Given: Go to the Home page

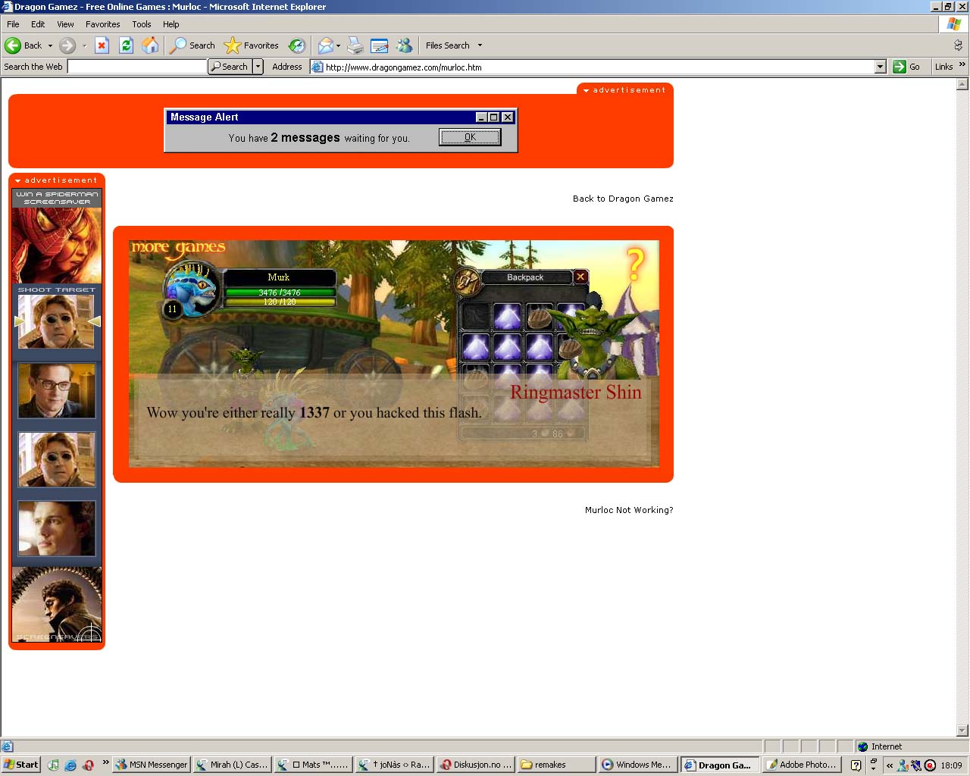Looking at the screenshot, I should pyautogui.click(x=150, y=45).
